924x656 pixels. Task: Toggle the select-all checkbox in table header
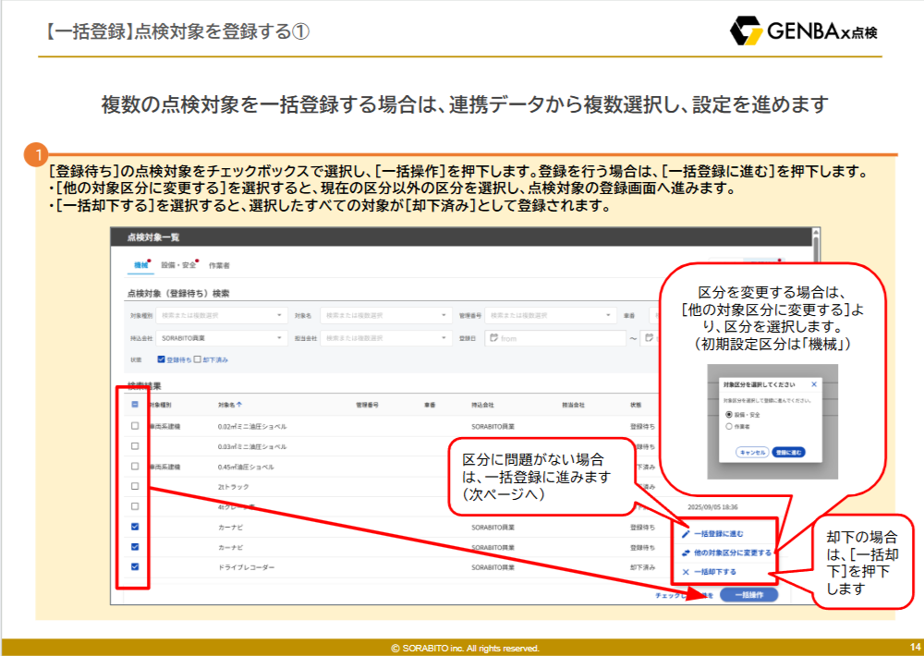(x=135, y=405)
